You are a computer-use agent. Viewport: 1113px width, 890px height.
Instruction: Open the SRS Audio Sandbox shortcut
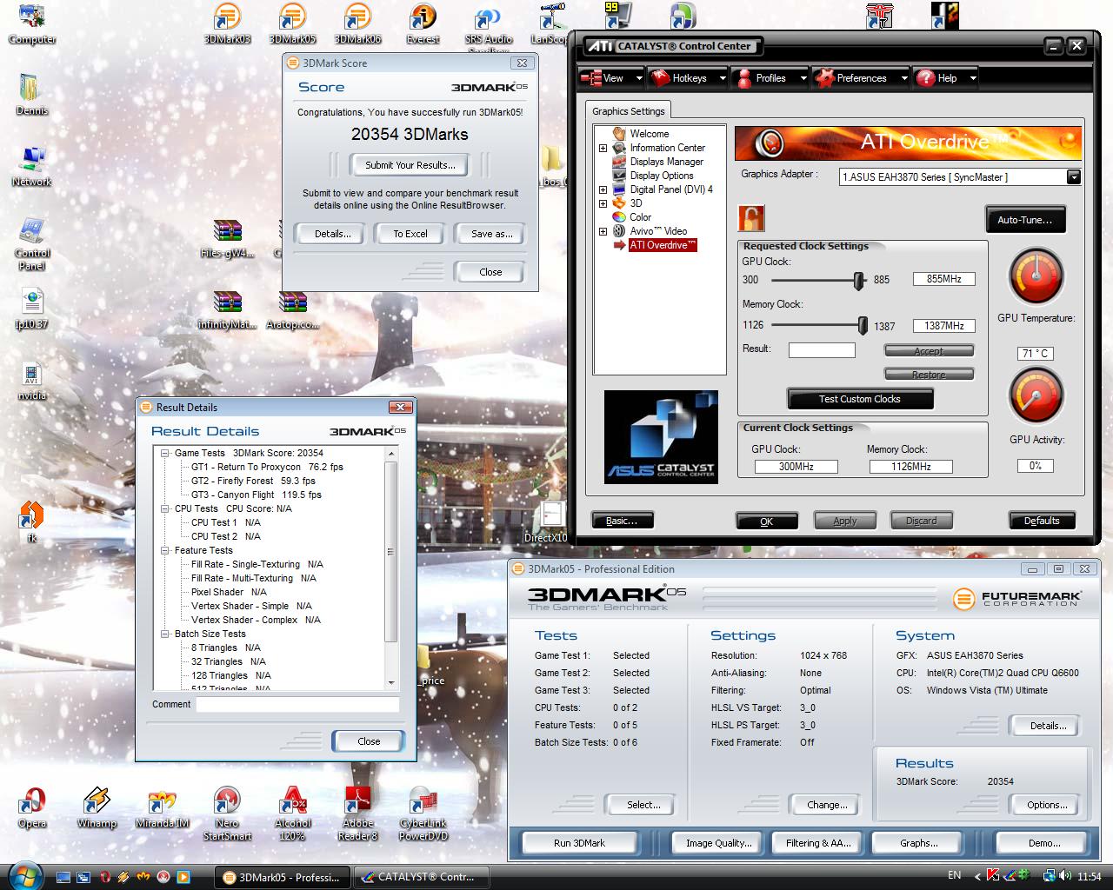point(488,29)
